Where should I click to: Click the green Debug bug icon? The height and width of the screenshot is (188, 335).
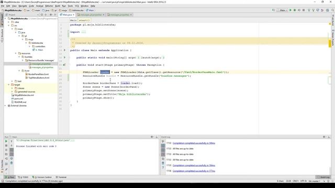click(x=295, y=10)
